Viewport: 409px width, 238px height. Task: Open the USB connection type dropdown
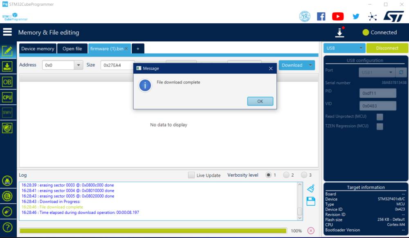(x=344, y=48)
